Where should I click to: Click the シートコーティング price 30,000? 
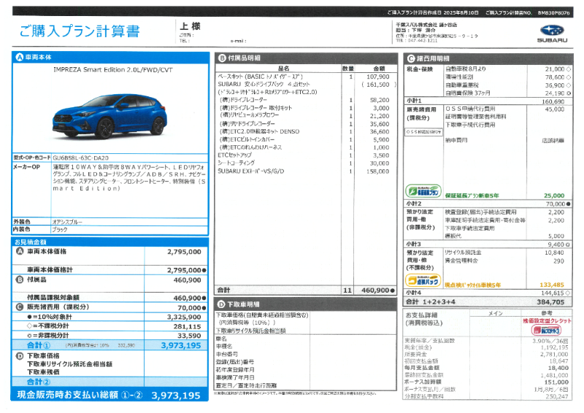(x=380, y=163)
